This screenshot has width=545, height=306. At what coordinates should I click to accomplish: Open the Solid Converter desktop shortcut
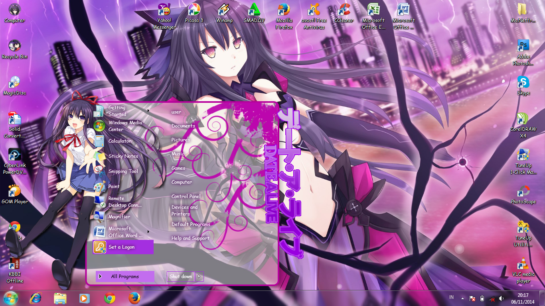[15, 125]
